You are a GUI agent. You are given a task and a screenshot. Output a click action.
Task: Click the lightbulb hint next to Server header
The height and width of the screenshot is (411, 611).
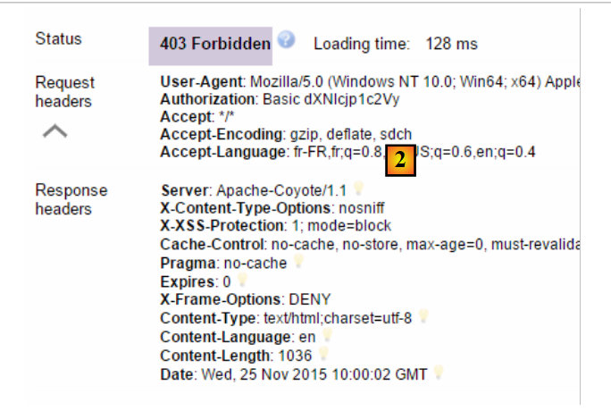[358, 189]
